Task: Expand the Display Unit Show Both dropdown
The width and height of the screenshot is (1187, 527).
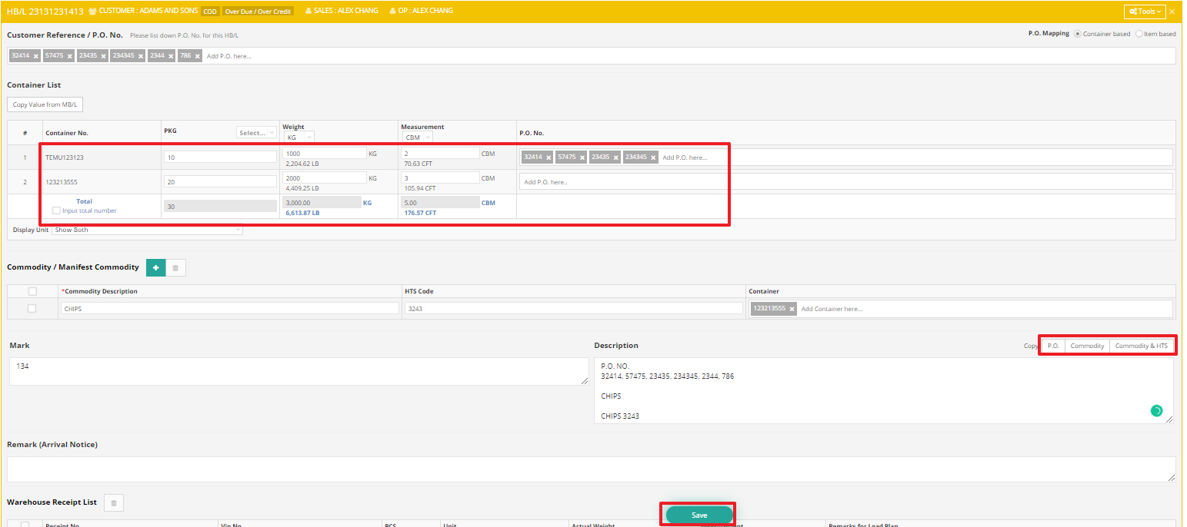Action: [147, 230]
